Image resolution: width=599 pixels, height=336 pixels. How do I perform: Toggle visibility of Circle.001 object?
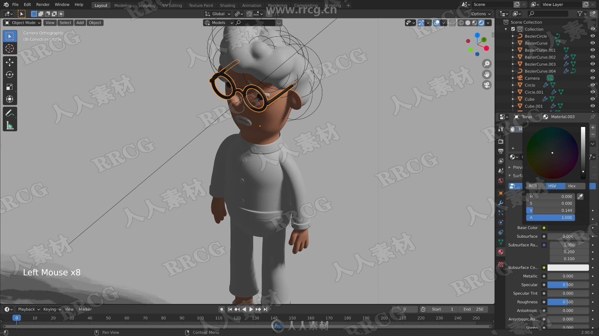592,92
